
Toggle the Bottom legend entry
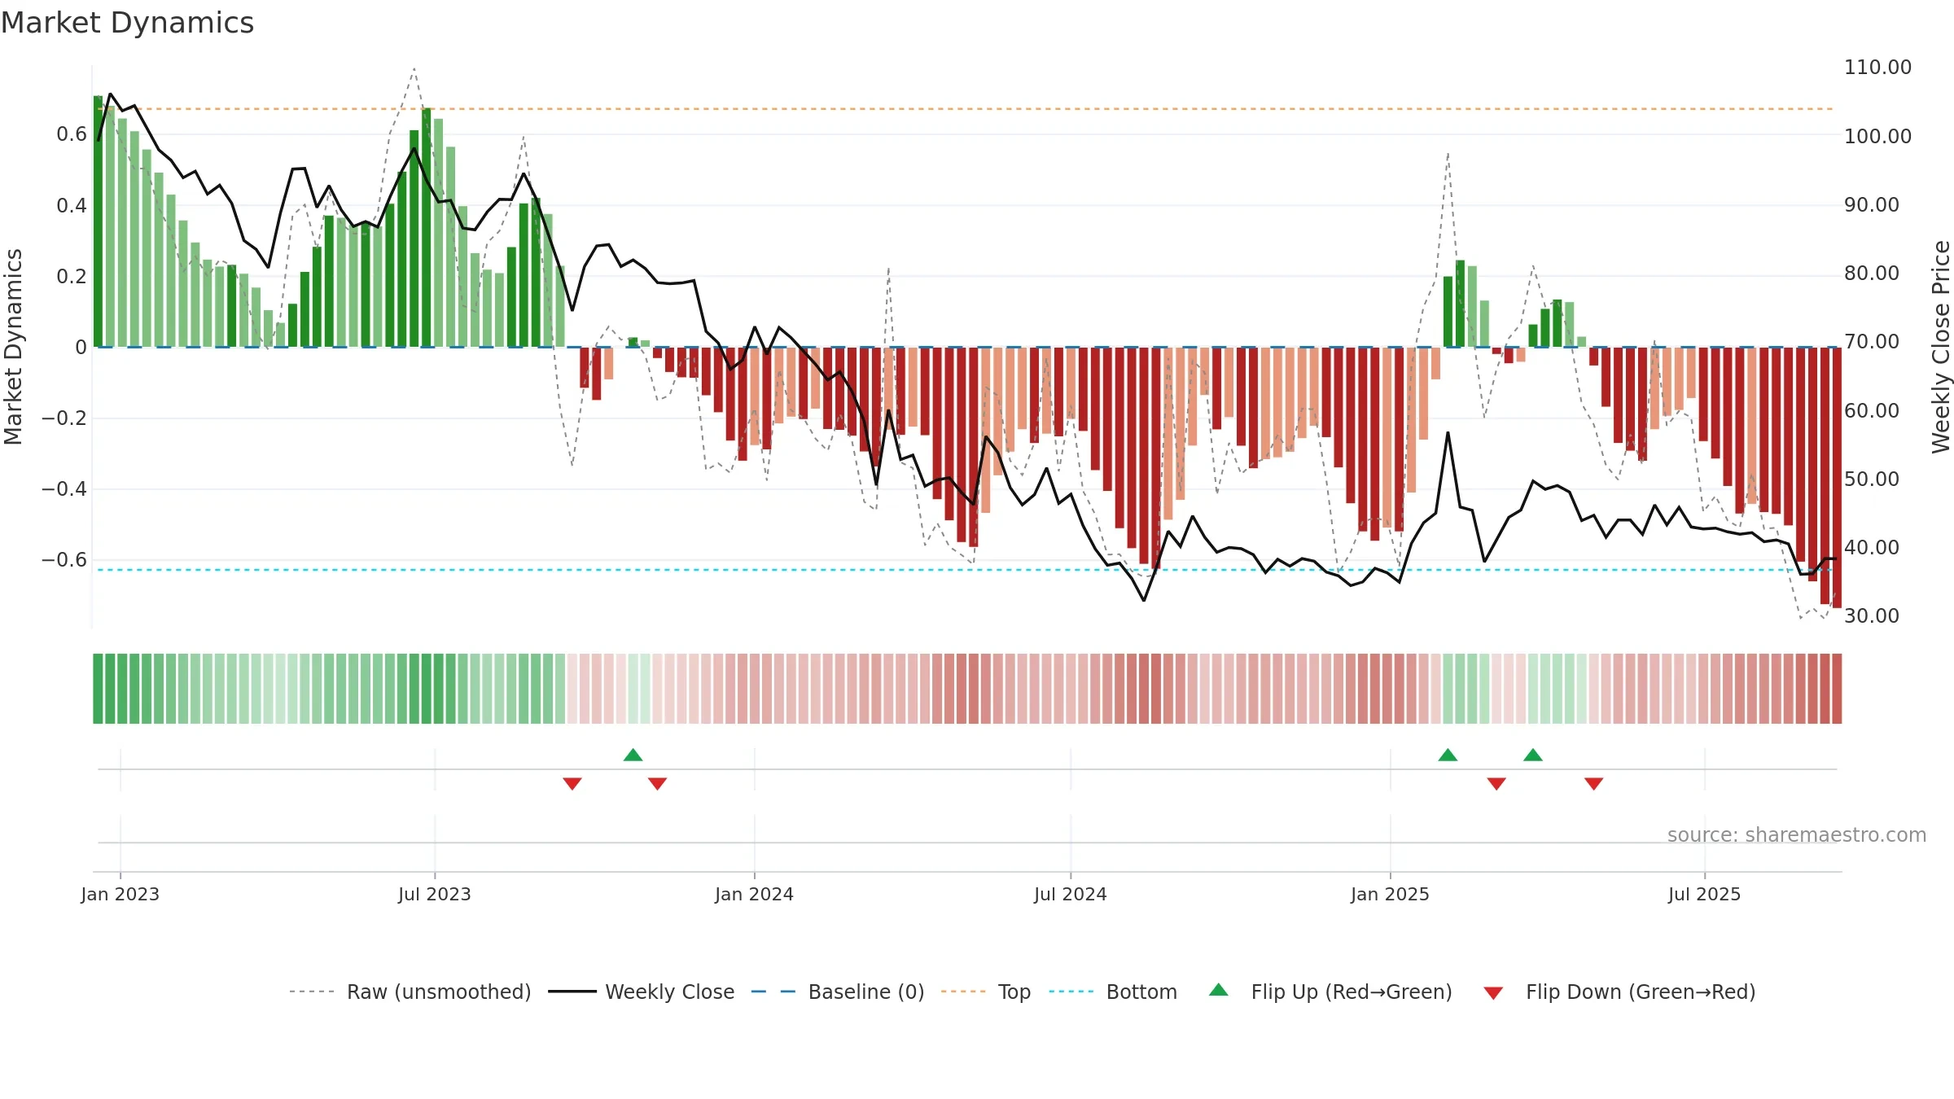[1113, 992]
